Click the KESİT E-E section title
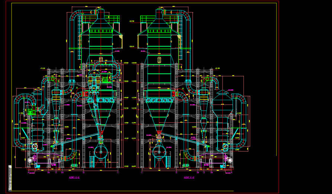Image resolution: width=332 pixels, height=194 pixels. pyautogui.click(x=74, y=178)
